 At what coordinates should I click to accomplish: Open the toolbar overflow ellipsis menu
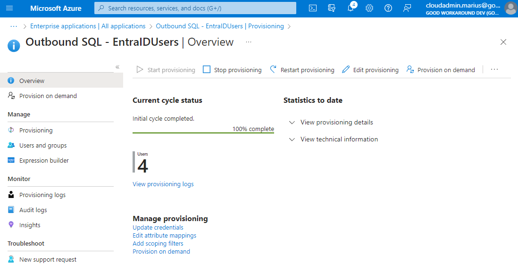(494, 70)
